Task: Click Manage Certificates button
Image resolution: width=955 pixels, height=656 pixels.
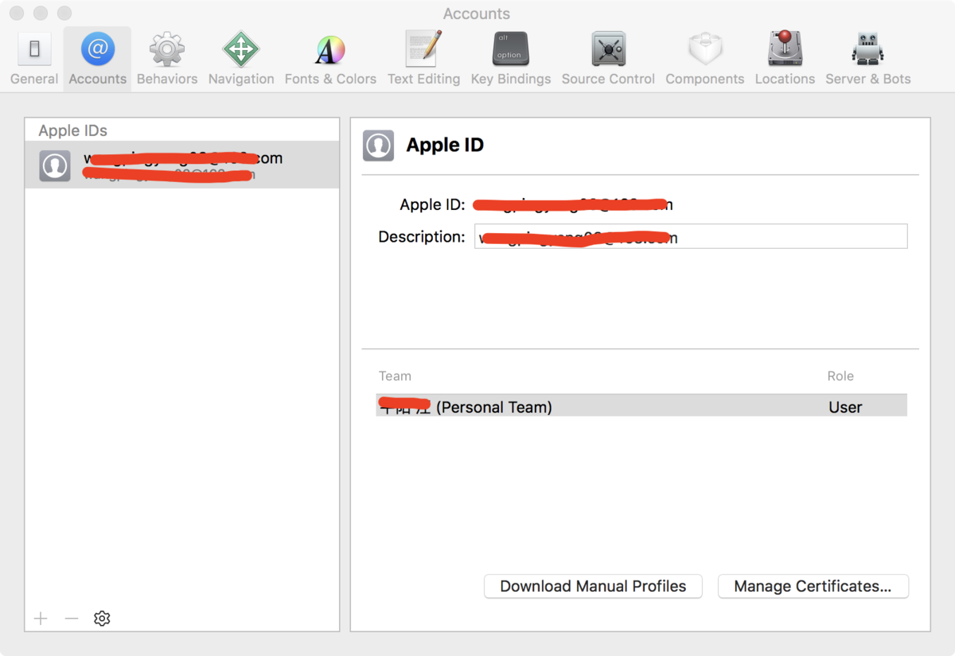Action: pos(813,586)
